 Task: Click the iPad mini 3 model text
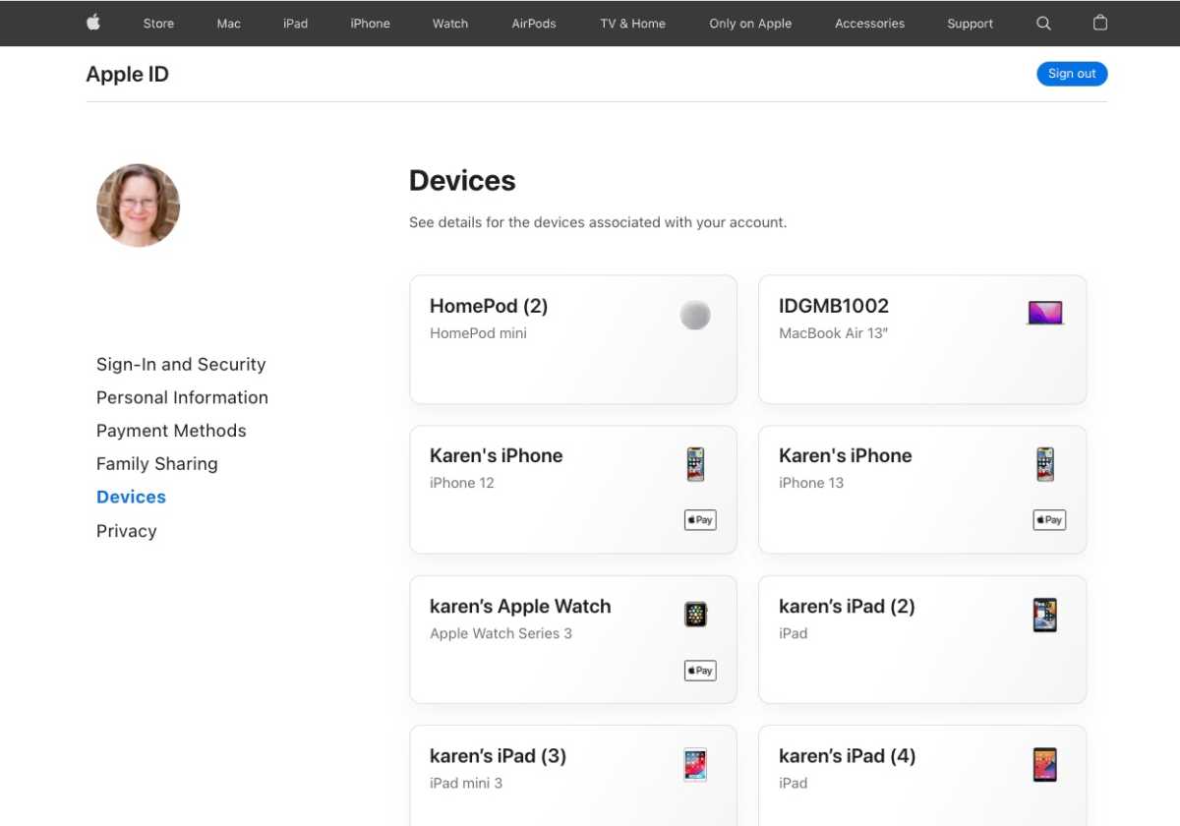coord(466,783)
